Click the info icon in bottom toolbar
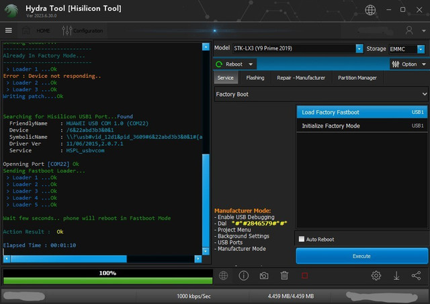This screenshot has height=304, width=430. pyautogui.click(x=243, y=276)
